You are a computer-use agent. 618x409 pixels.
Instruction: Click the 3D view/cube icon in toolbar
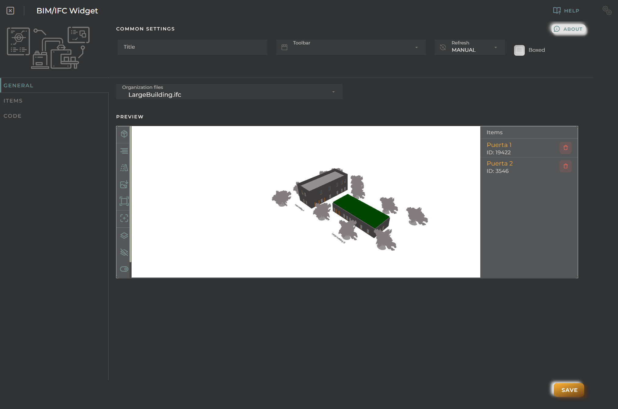pos(124,134)
